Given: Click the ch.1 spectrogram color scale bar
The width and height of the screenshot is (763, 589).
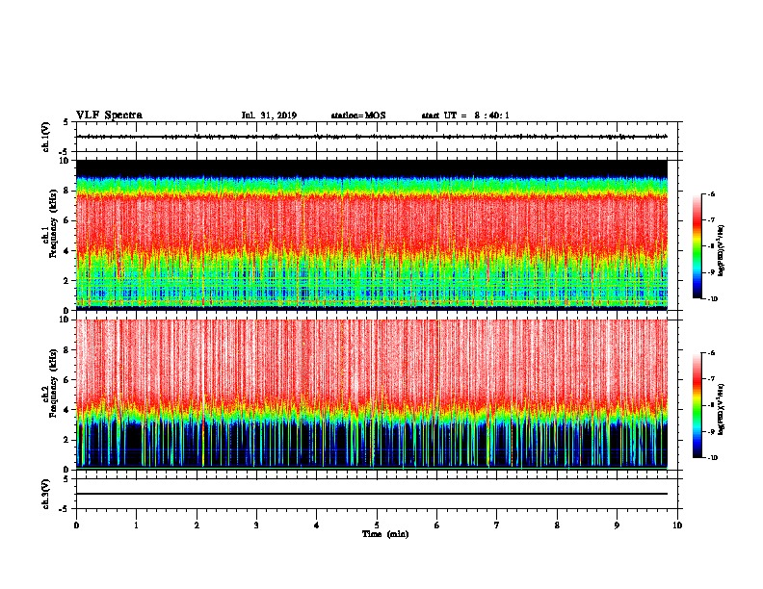Looking at the screenshot, I should pyautogui.click(x=697, y=246).
